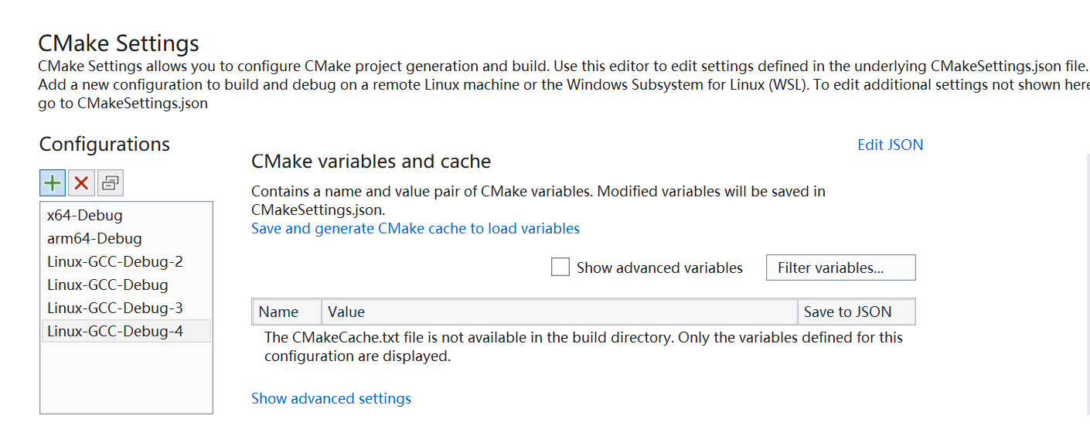Image resolution: width=1090 pixels, height=443 pixels.
Task: Open the Edit JSON link
Action: click(890, 145)
